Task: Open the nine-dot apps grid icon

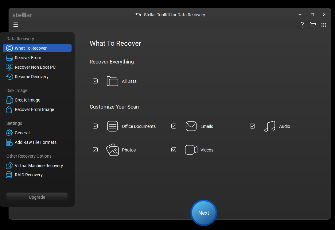Action: coord(324,25)
